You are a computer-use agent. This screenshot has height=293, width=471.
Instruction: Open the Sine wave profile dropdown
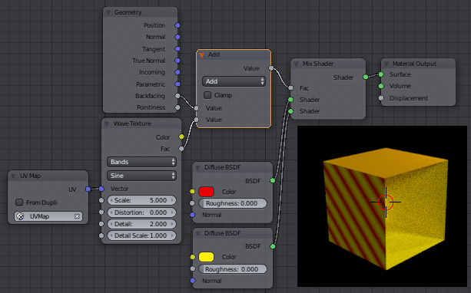[x=141, y=176]
